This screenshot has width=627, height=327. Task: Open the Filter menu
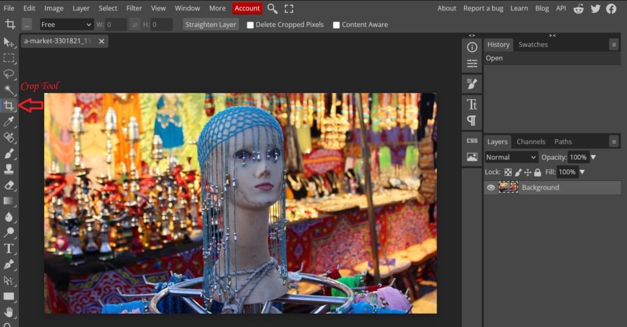[x=134, y=9]
